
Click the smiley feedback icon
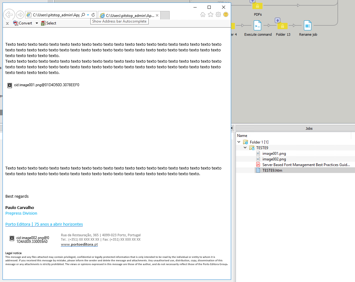tap(226, 14)
